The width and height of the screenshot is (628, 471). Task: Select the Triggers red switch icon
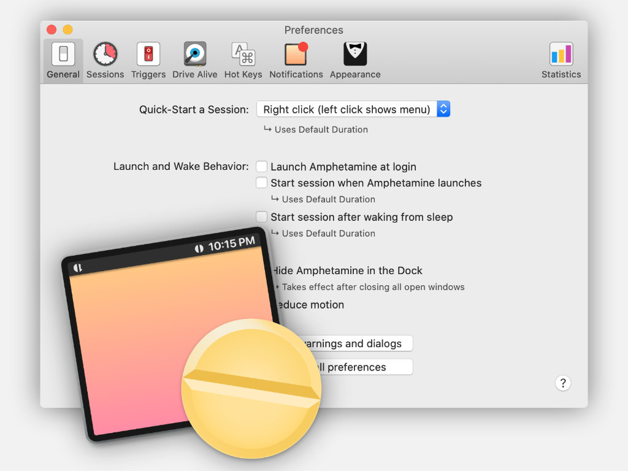pos(148,55)
